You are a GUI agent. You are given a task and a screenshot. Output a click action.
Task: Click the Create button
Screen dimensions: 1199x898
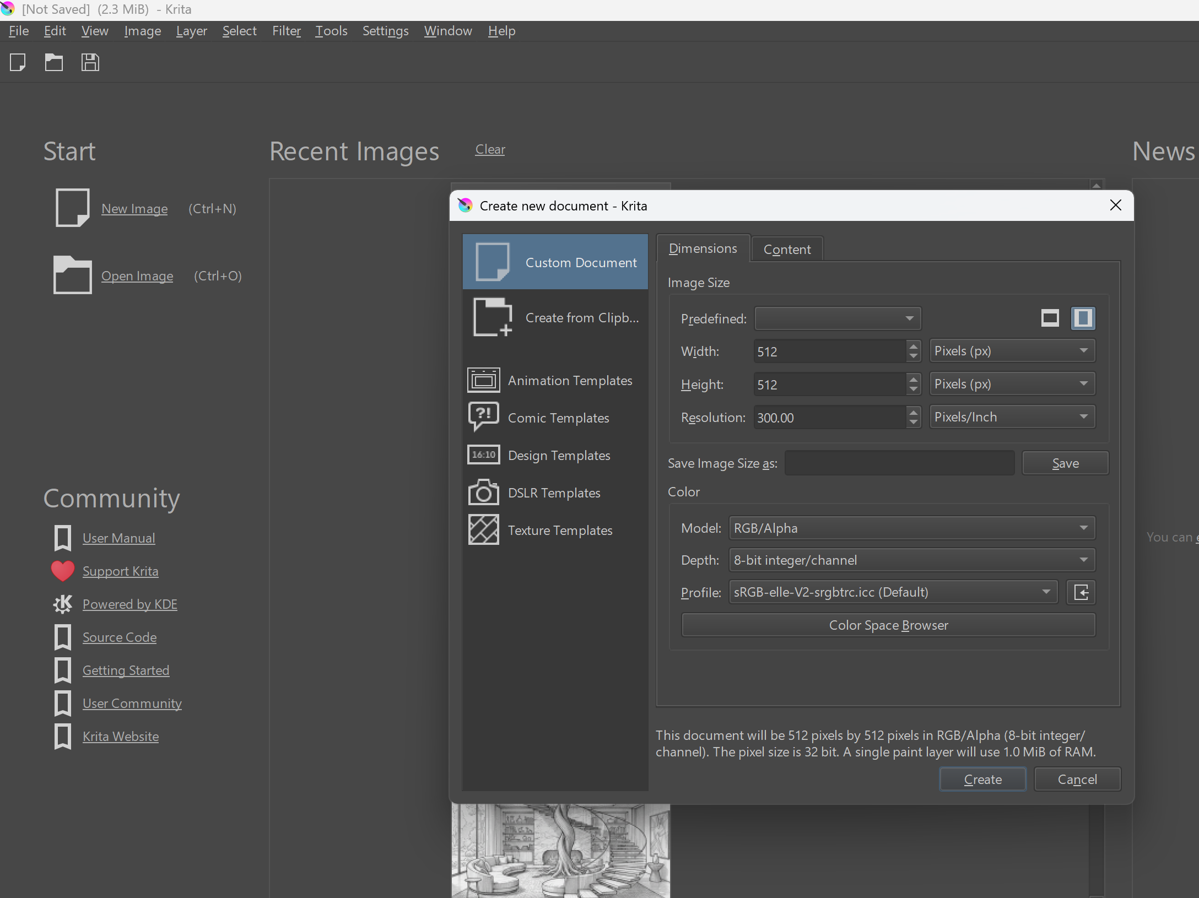click(x=982, y=779)
